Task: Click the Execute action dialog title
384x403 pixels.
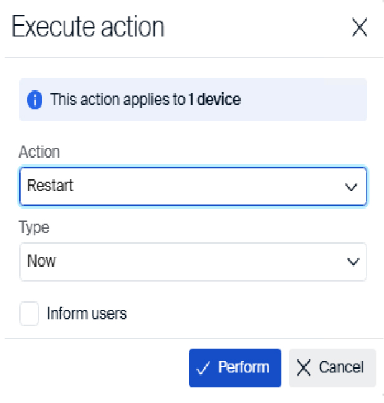Action: 88,27
